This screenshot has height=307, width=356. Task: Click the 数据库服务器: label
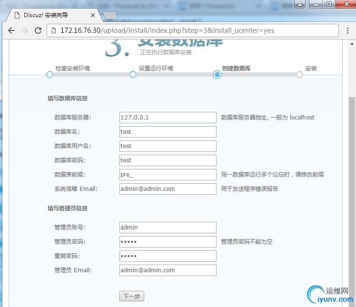click(73, 118)
